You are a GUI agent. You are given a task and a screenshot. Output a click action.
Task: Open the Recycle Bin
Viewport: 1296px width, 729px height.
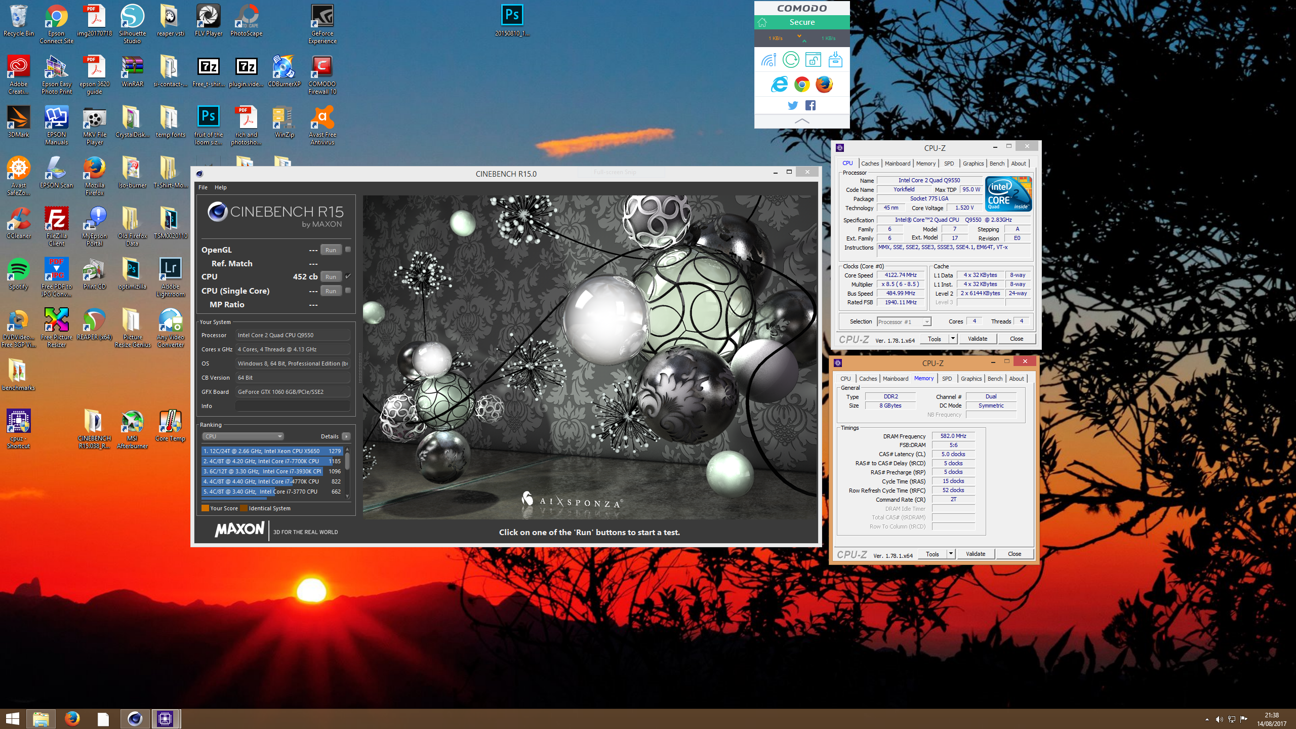(19, 20)
